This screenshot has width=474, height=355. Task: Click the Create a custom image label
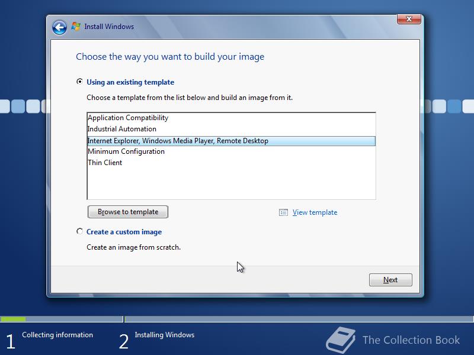pyautogui.click(x=124, y=232)
